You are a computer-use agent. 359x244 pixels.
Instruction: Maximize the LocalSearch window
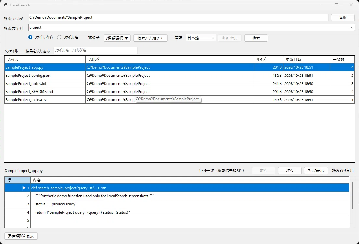coord(336,5)
